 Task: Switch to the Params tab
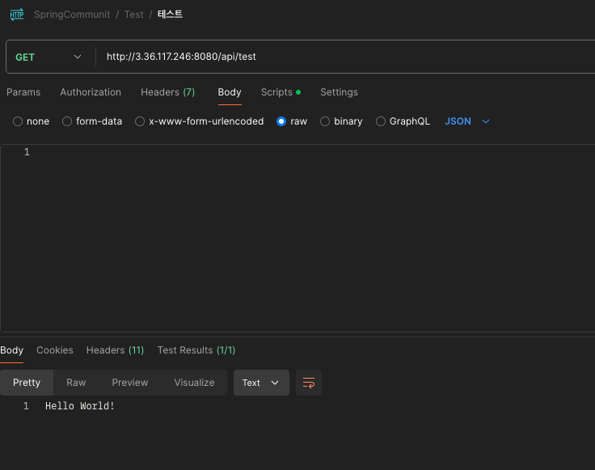pos(23,92)
